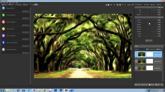Viewport: 165px width, 92px height.
Task: Click the From Stack layer button
Action: pos(144,85)
